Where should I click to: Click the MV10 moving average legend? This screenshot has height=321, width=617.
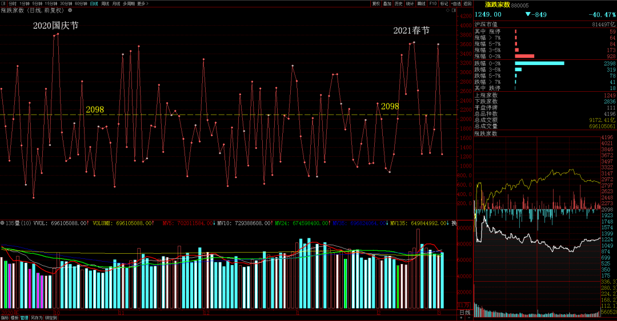[245, 223]
